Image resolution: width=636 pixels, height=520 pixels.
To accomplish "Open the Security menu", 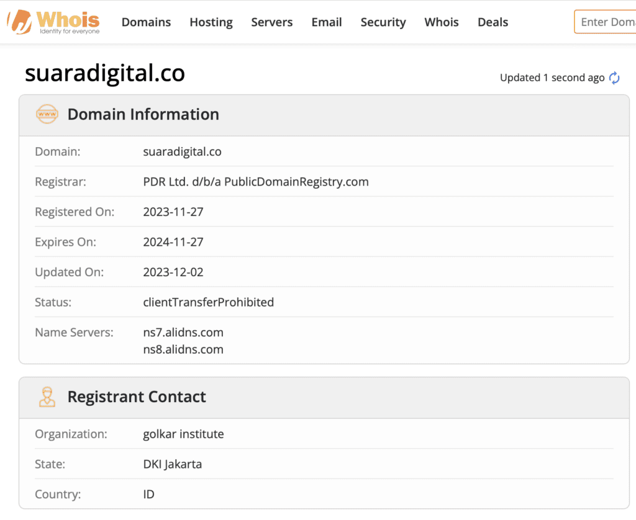I will pos(383,22).
